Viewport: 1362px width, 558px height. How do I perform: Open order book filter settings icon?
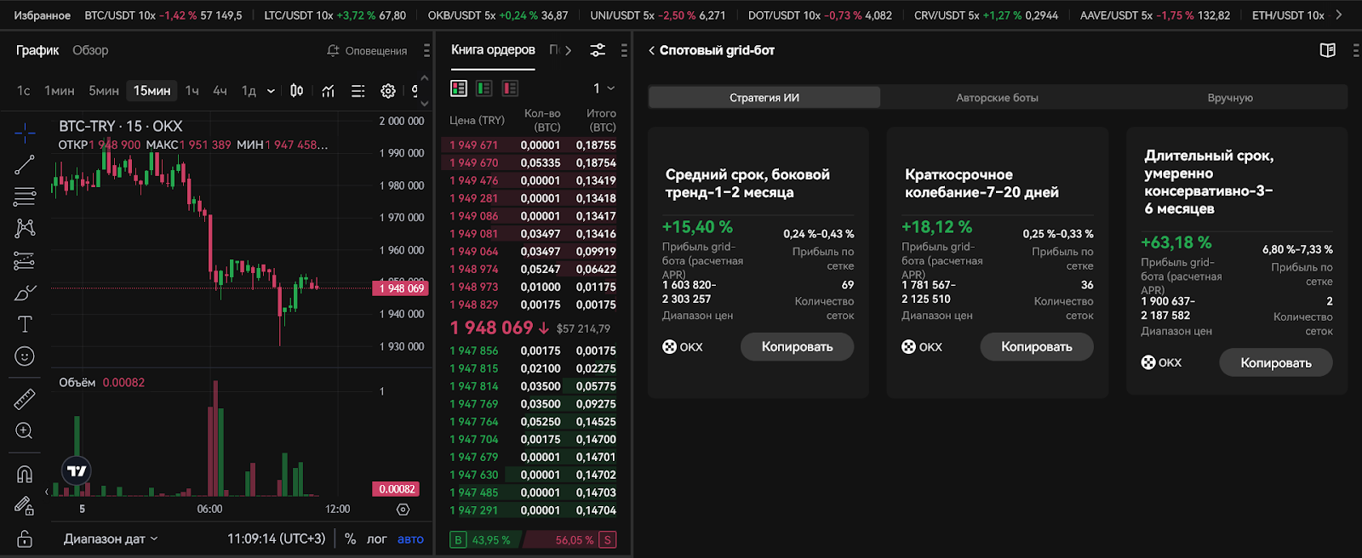(x=598, y=50)
